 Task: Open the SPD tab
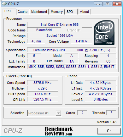click(71, 12)
